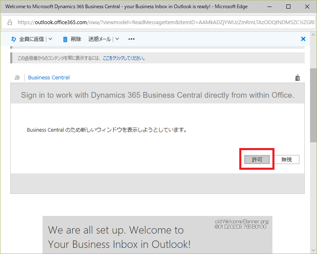Open the Business Central add-in link

point(49,77)
